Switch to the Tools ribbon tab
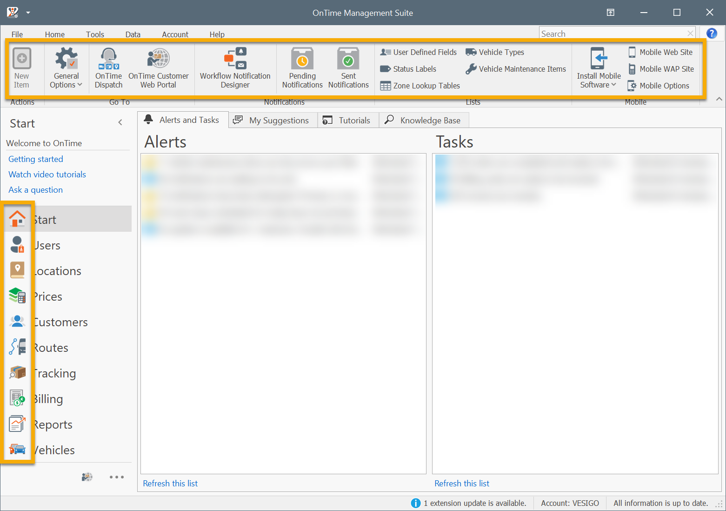Image resolution: width=726 pixels, height=511 pixels. pyautogui.click(x=95, y=34)
